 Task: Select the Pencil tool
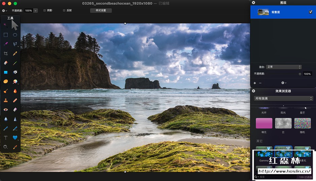15,53
